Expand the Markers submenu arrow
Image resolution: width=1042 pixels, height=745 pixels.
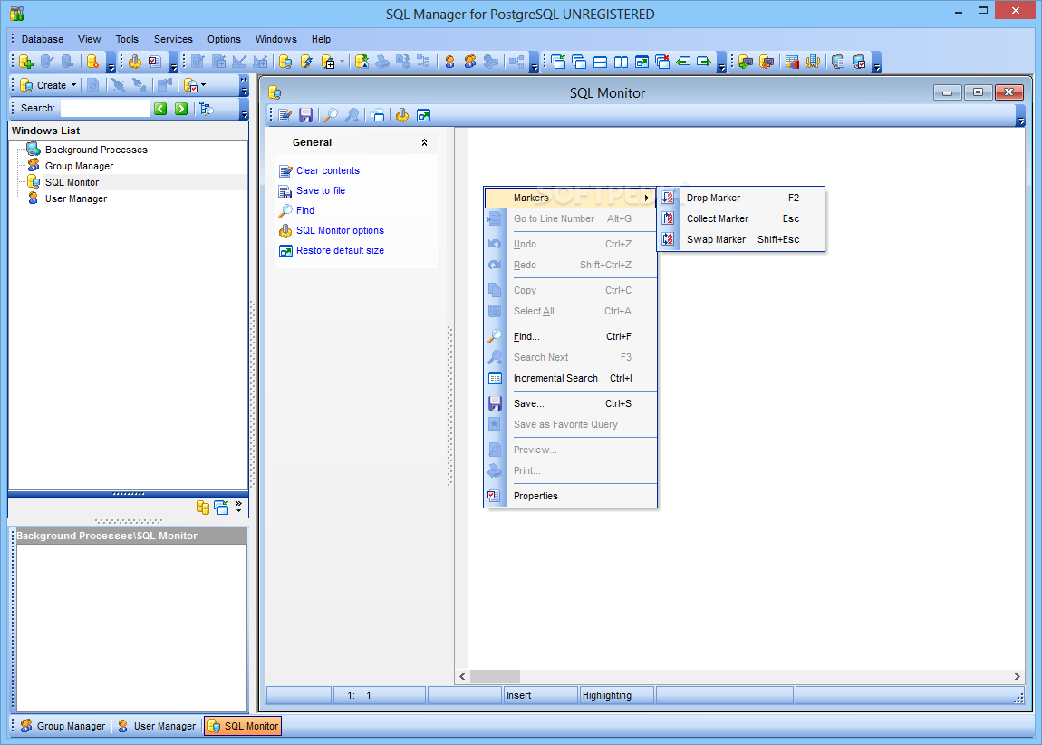pyautogui.click(x=647, y=198)
